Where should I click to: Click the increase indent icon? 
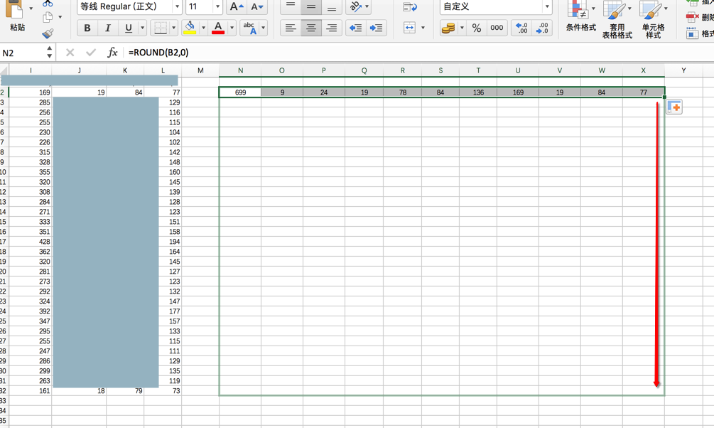(x=376, y=28)
